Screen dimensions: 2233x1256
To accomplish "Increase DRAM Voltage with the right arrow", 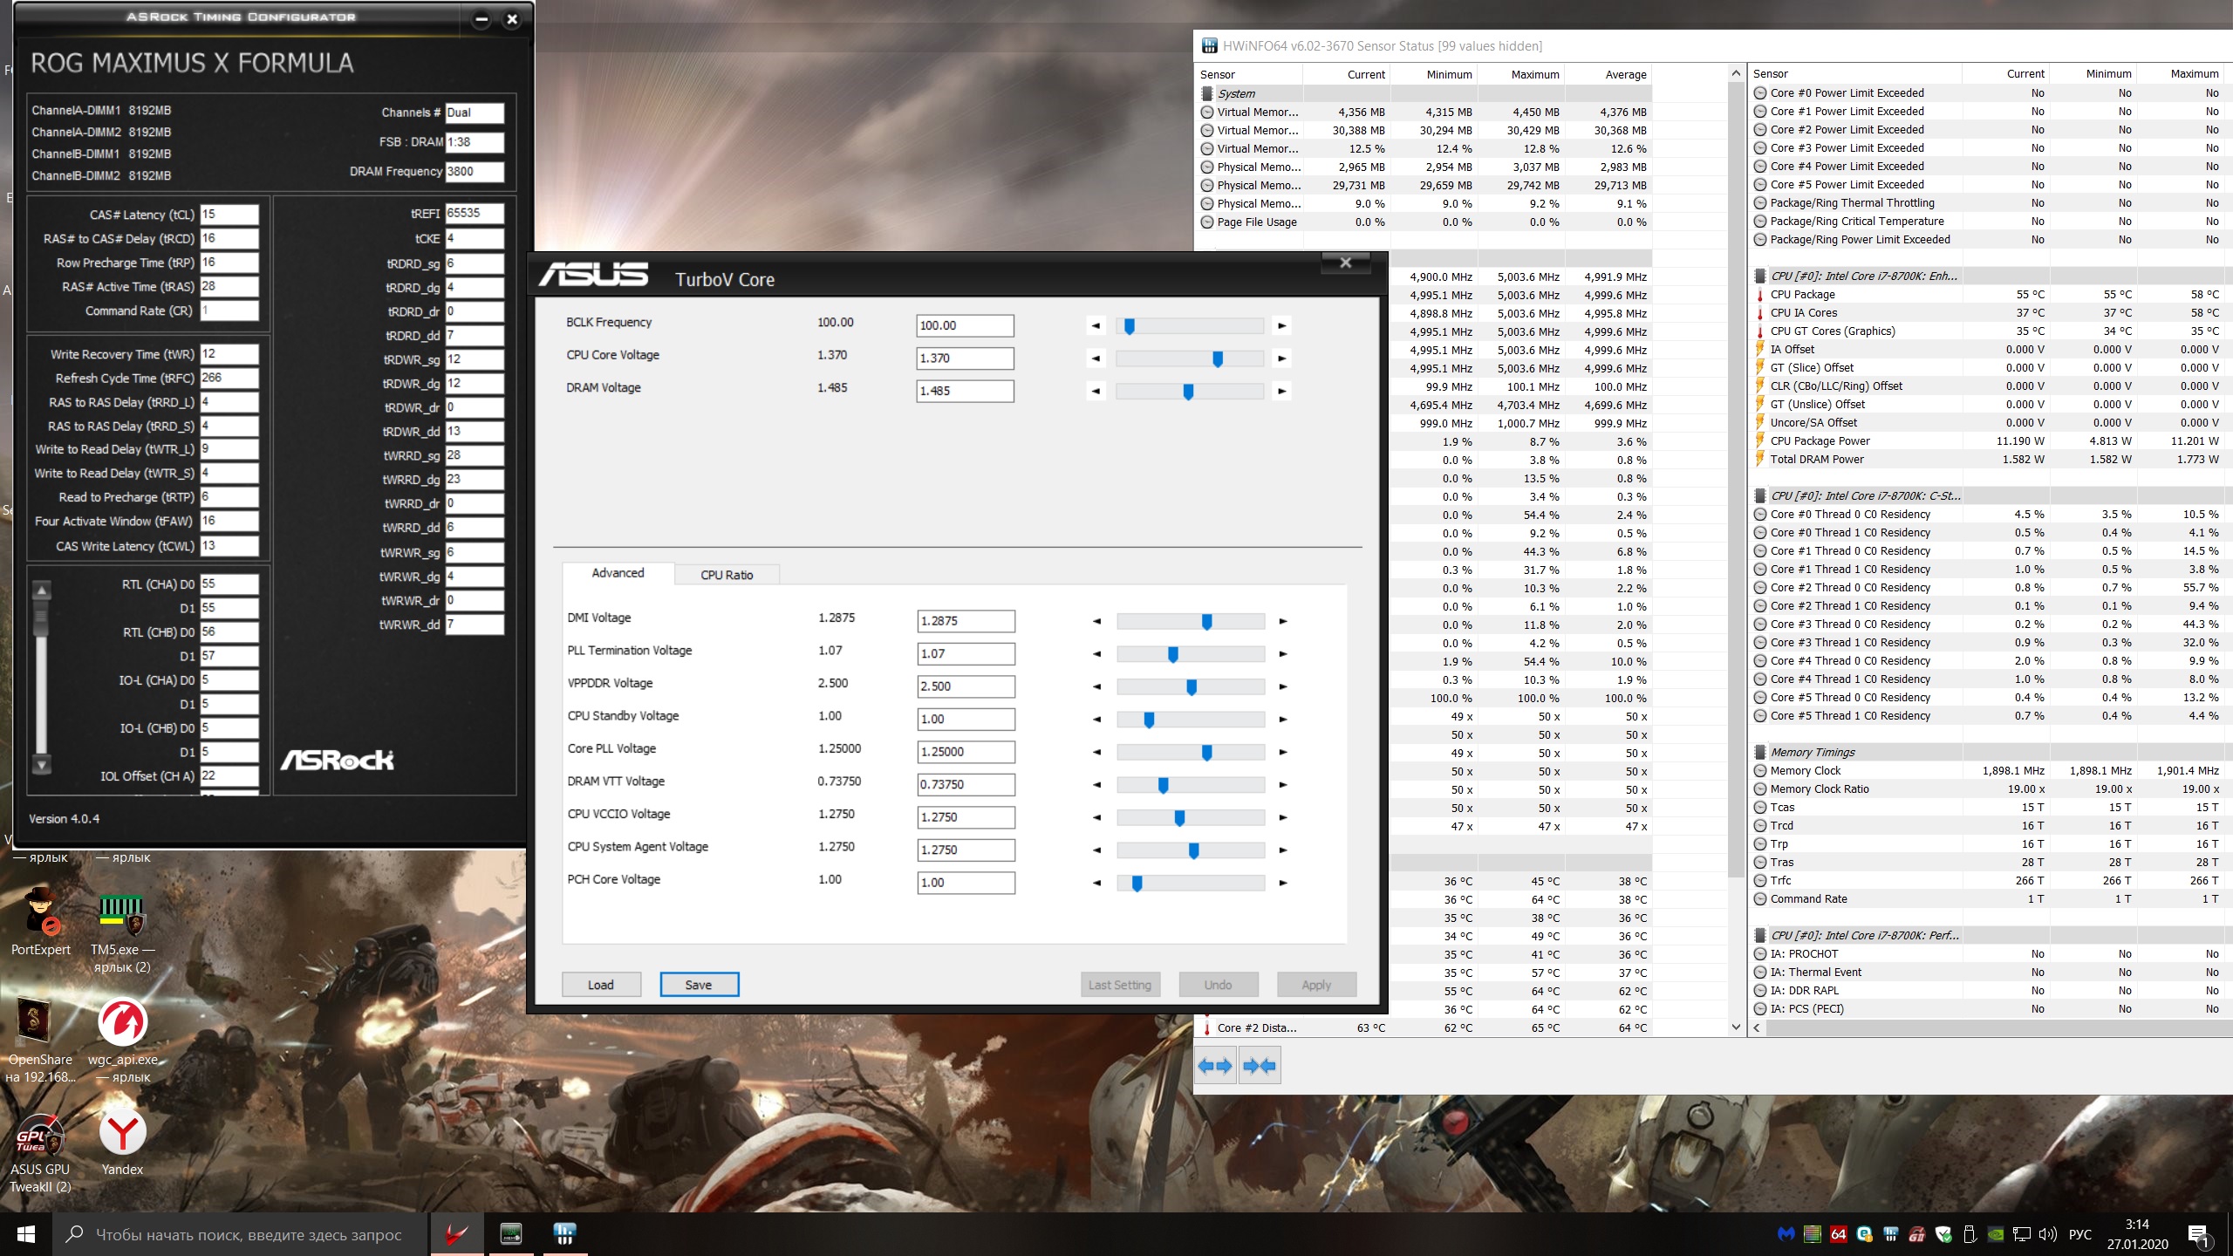I will click(x=1281, y=392).
